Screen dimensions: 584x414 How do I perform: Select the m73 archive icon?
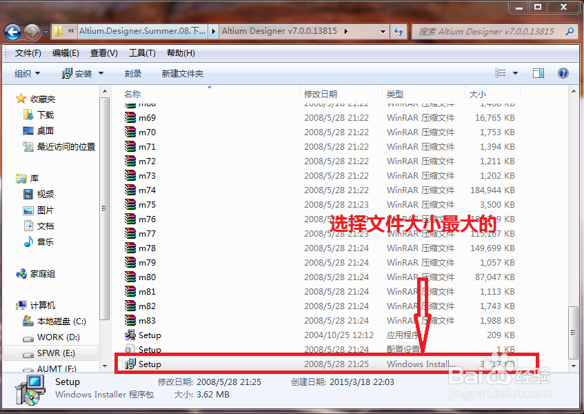[x=130, y=175]
